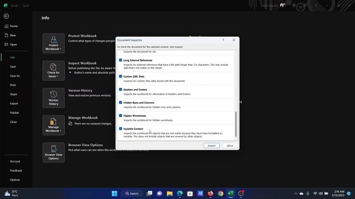Viewport: 355px width, 199px height.
Task: Open File Explorer from the taskbar
Action: [170, 193]
